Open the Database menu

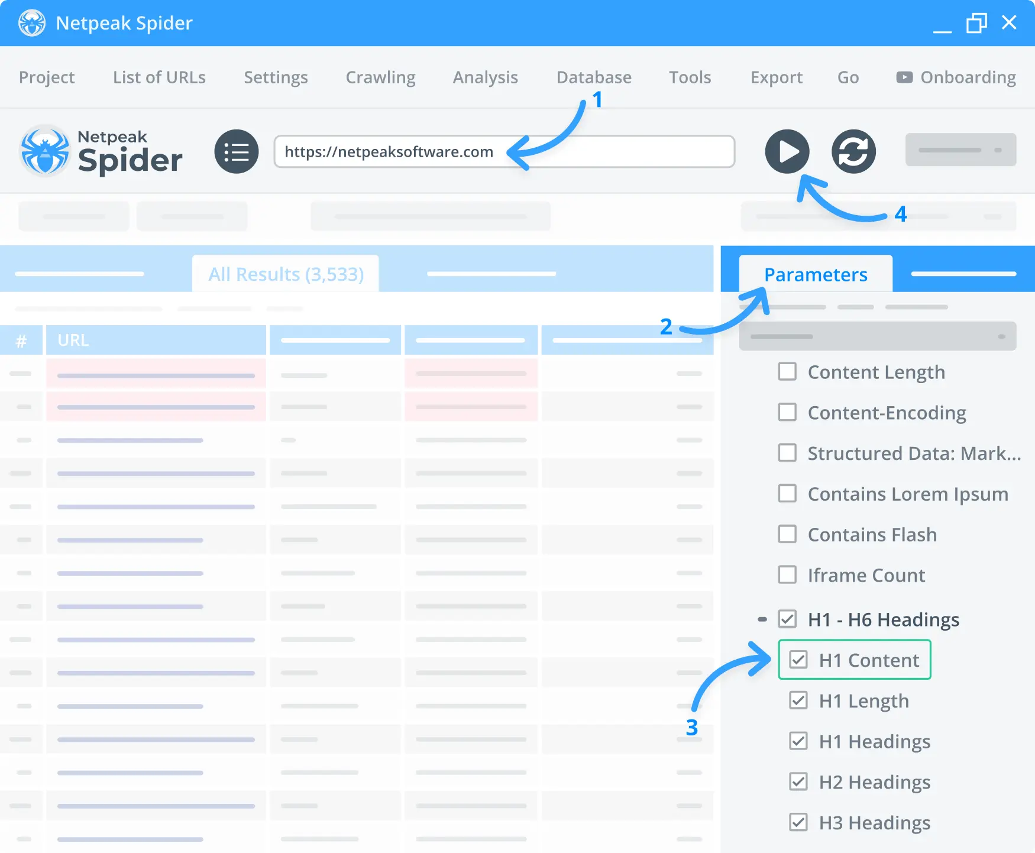click(x=594, y=77)
